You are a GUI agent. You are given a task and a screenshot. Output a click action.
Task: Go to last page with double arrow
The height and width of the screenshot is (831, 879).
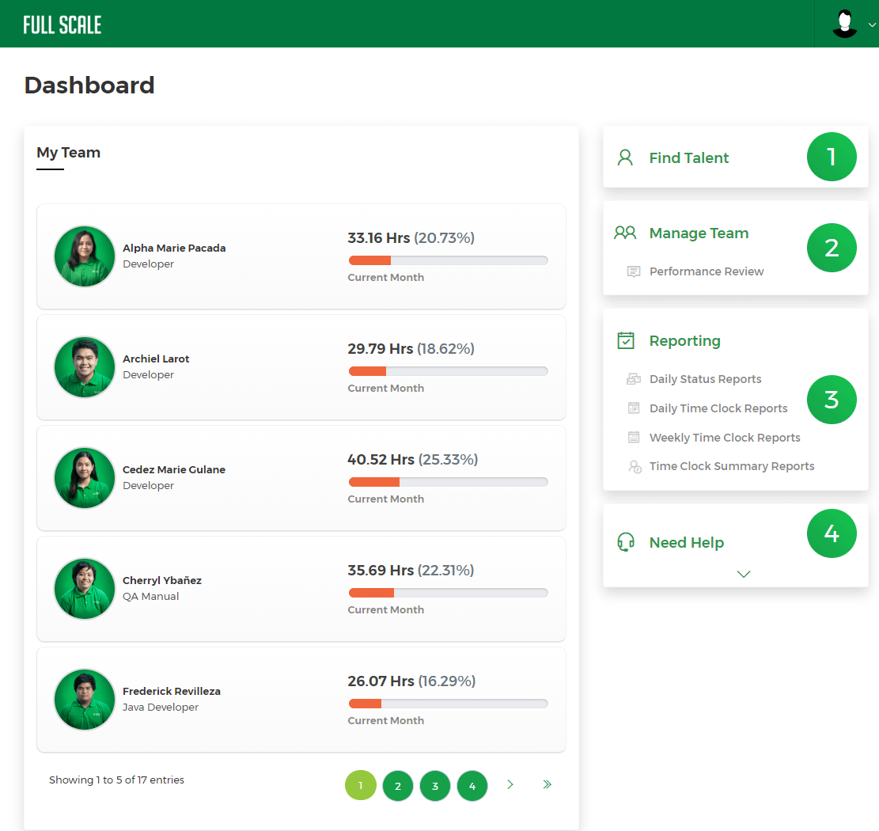click(x=547, y=784)
